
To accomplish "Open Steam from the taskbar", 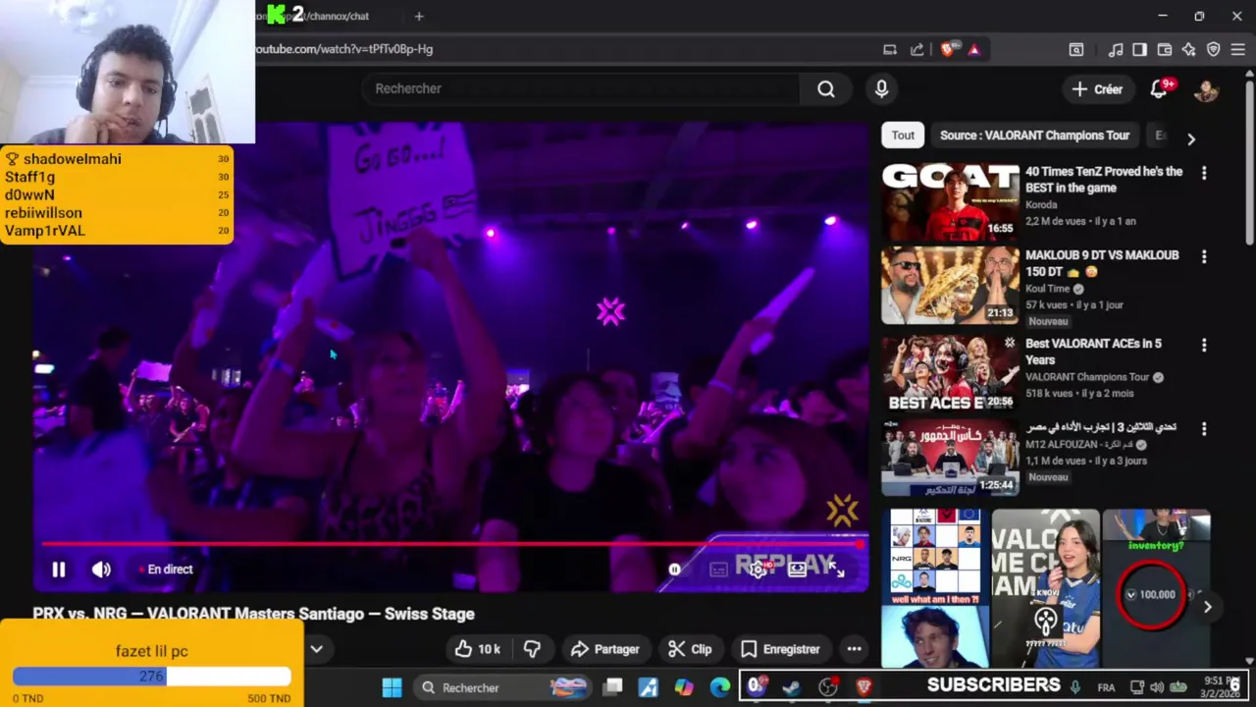I will tap(792, 687).
